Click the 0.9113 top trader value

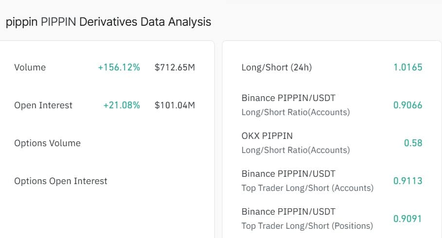click(408, 181)
